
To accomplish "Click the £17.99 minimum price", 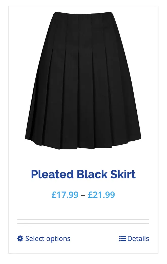I will 65,195.
